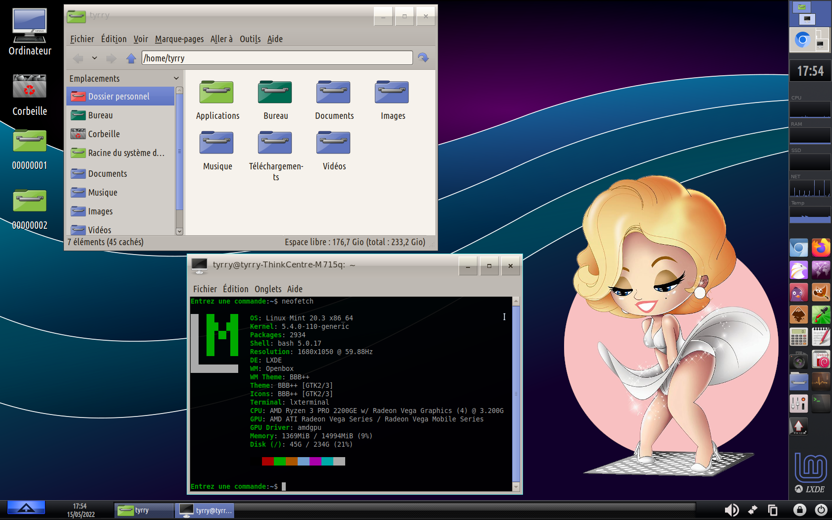Switch to the terminal taskbar button
Screen dimensions: 832x520
coord(205,510)
